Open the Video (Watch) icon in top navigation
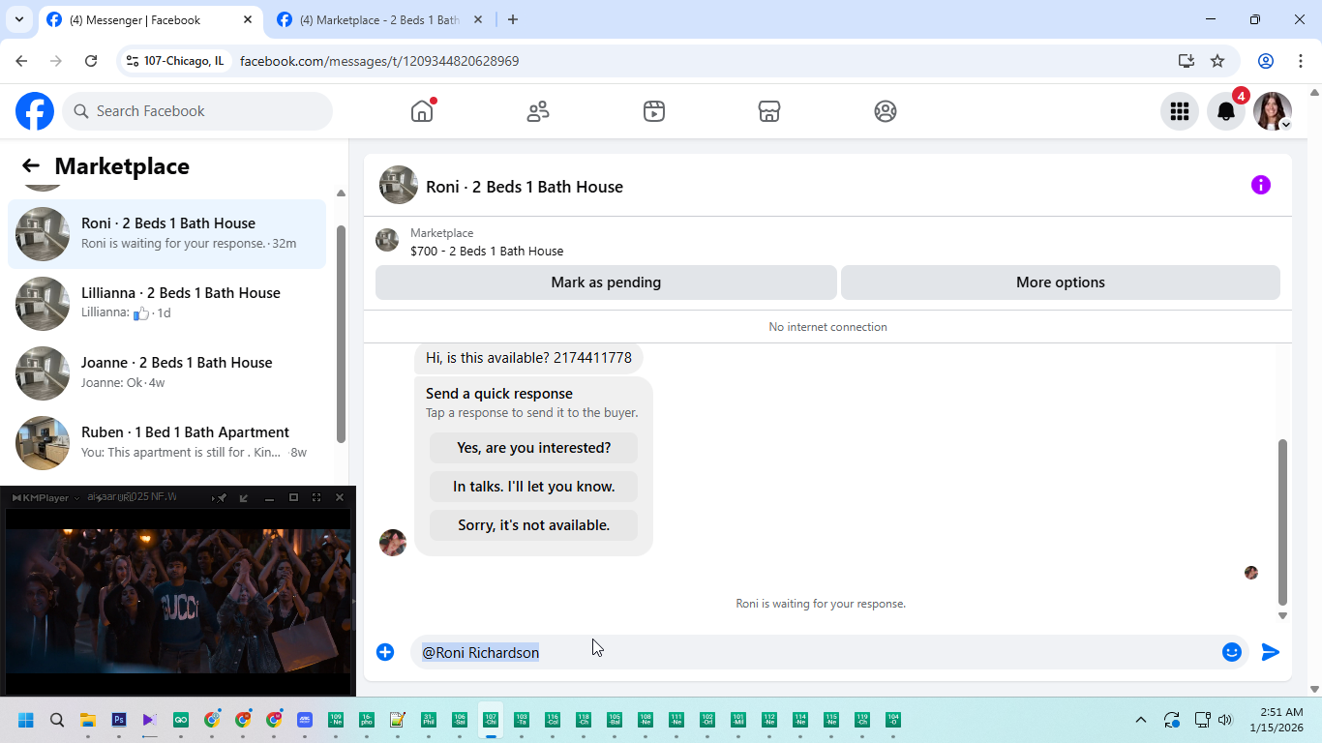1322x743 pixels. tap(653, 111)
